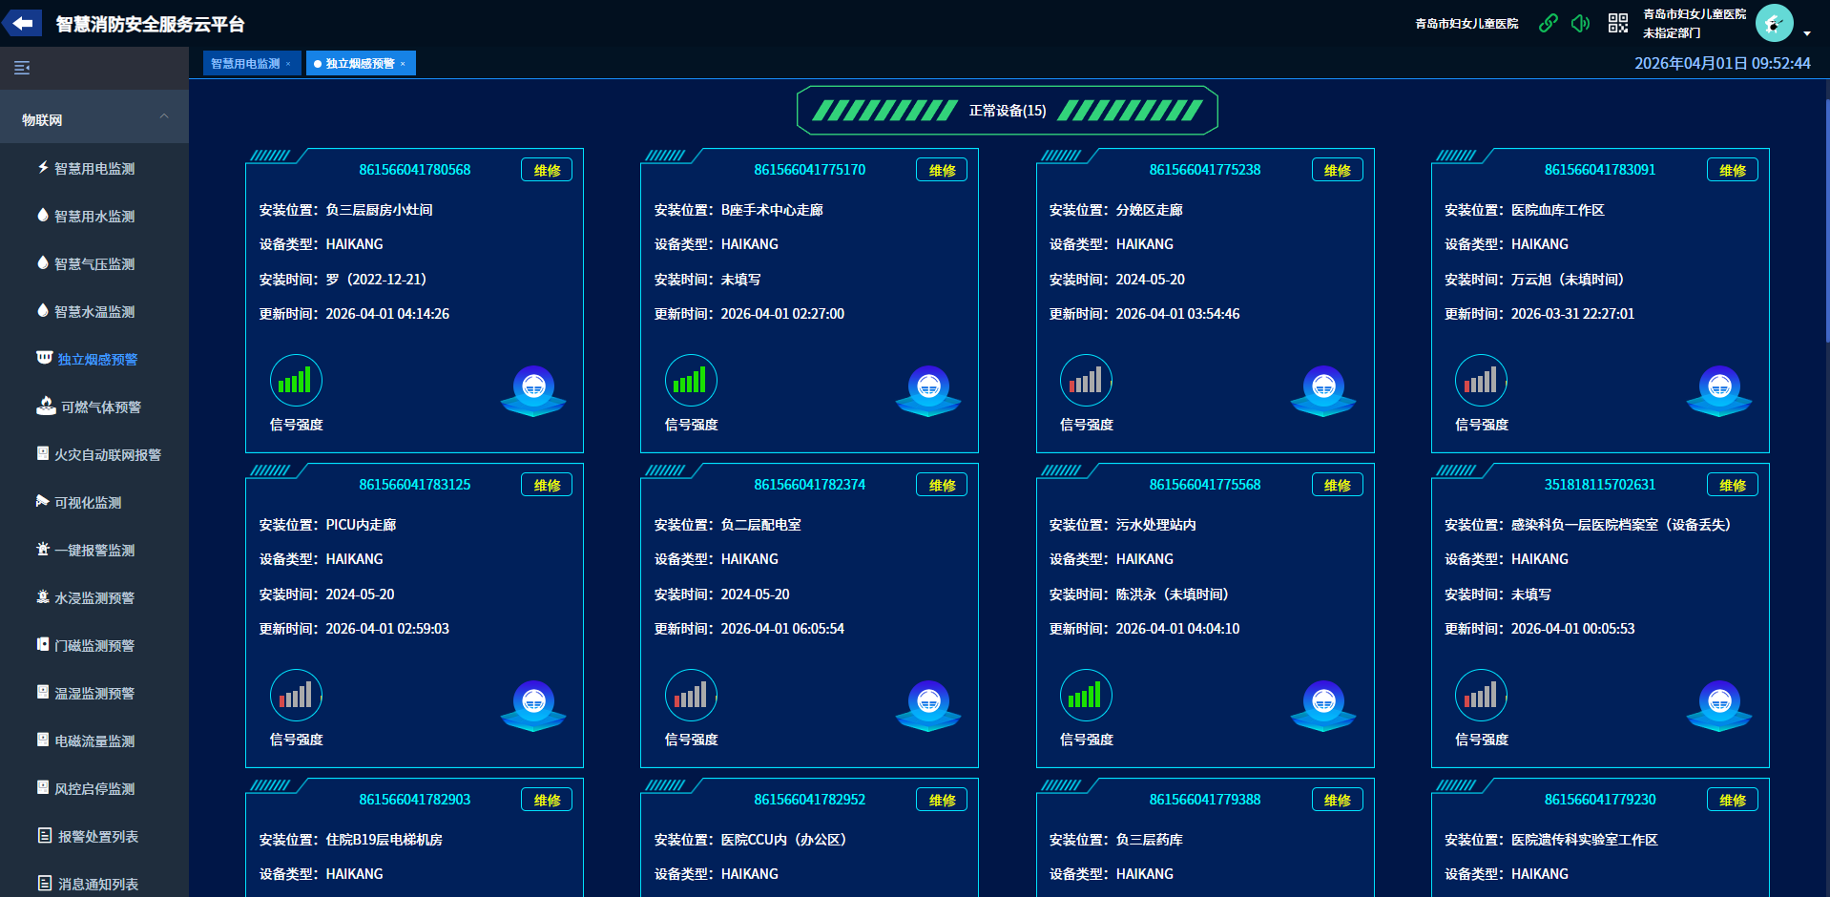1830x897 pixels.
Task: Switch to the 智慧用电监测 tab
Action: (x=245, y=64)
